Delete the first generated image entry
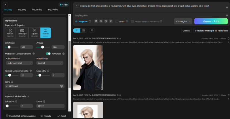 228,38
